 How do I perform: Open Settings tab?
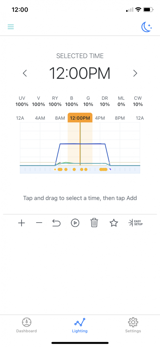coord(133,325)
